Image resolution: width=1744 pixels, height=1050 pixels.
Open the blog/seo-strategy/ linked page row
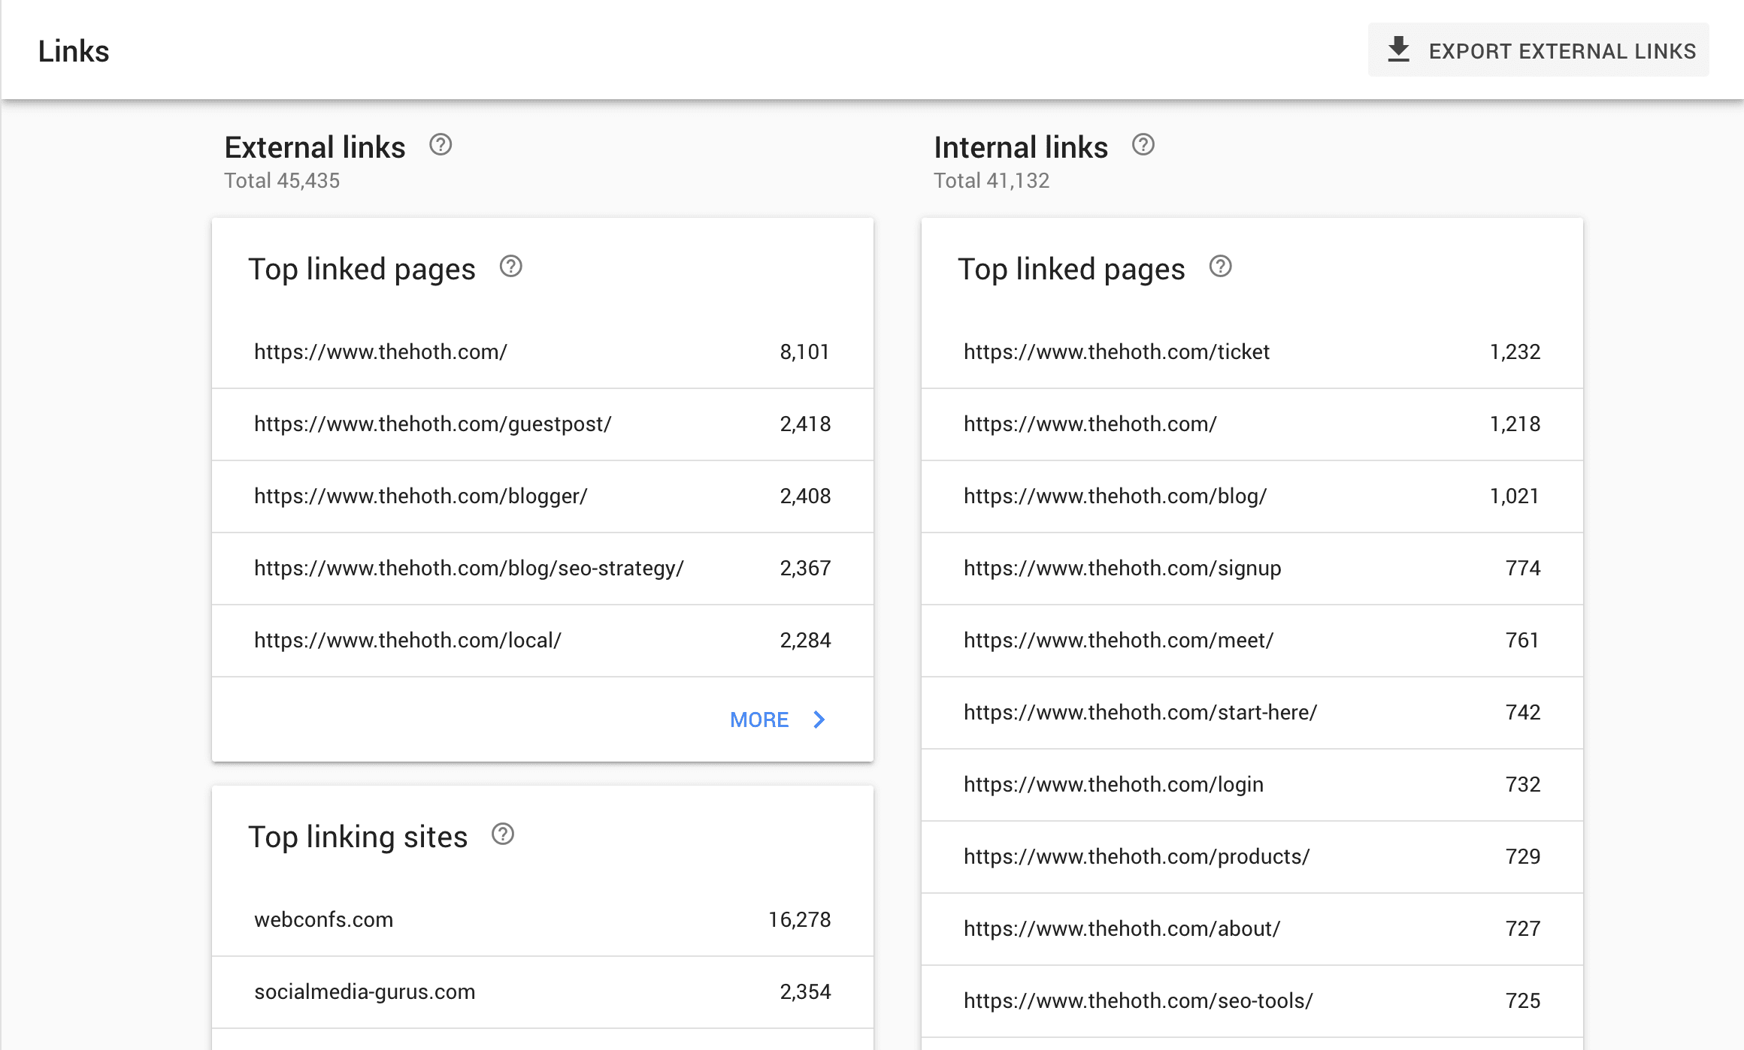(542, 569)
